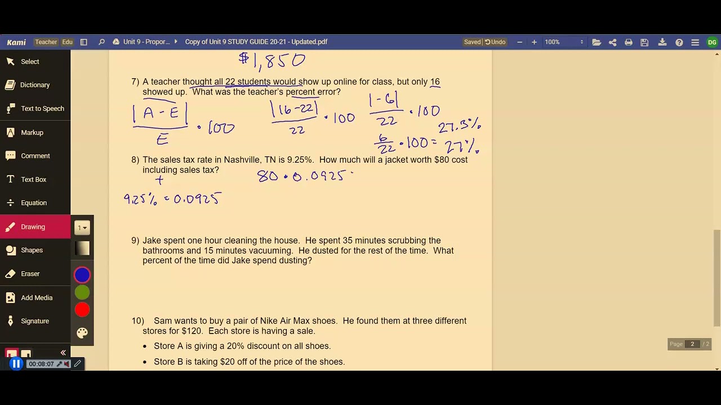Viewport: 721px width, 405px height.
Task: Click the Kami logo
Action: (16, 42)
